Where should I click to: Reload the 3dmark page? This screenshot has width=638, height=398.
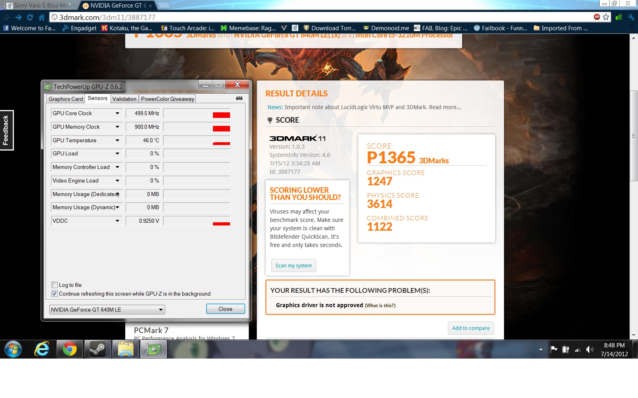[x=30, y=17]
